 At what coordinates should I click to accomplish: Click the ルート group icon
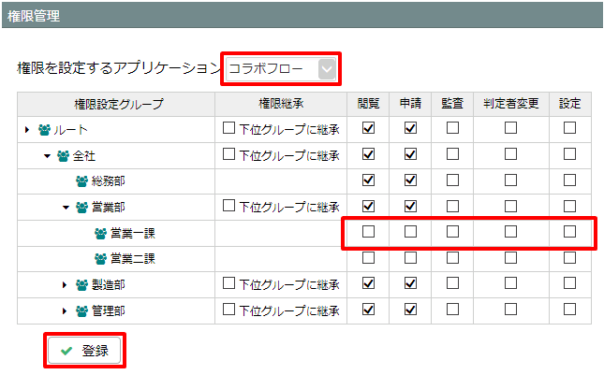[44, 130]
